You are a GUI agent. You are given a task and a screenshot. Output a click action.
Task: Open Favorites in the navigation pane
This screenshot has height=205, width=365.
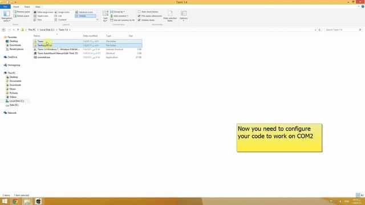pyautogui.click(x=12, y=37)
